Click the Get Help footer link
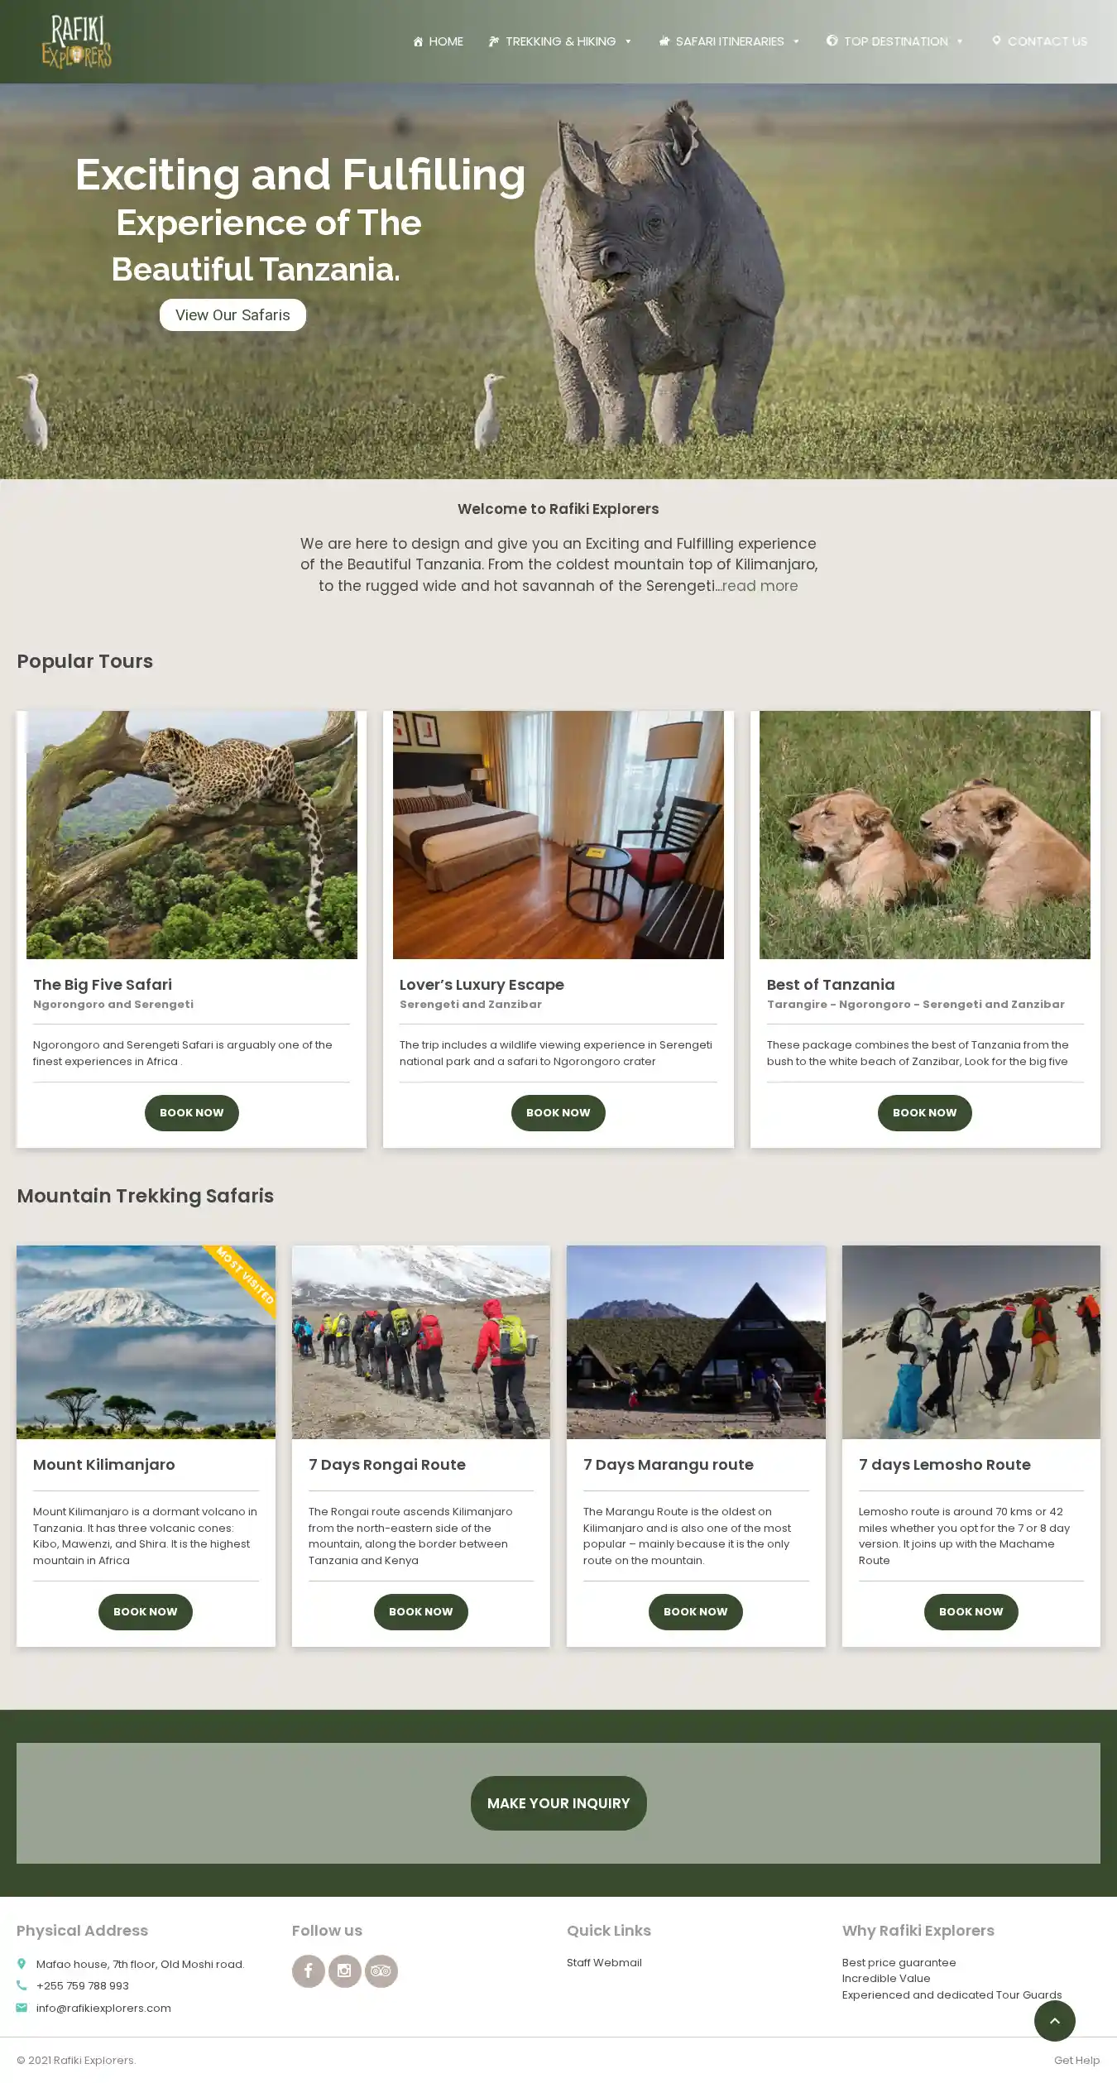Viewport: 1117px width, 2083px height. coord(1076,2060)
